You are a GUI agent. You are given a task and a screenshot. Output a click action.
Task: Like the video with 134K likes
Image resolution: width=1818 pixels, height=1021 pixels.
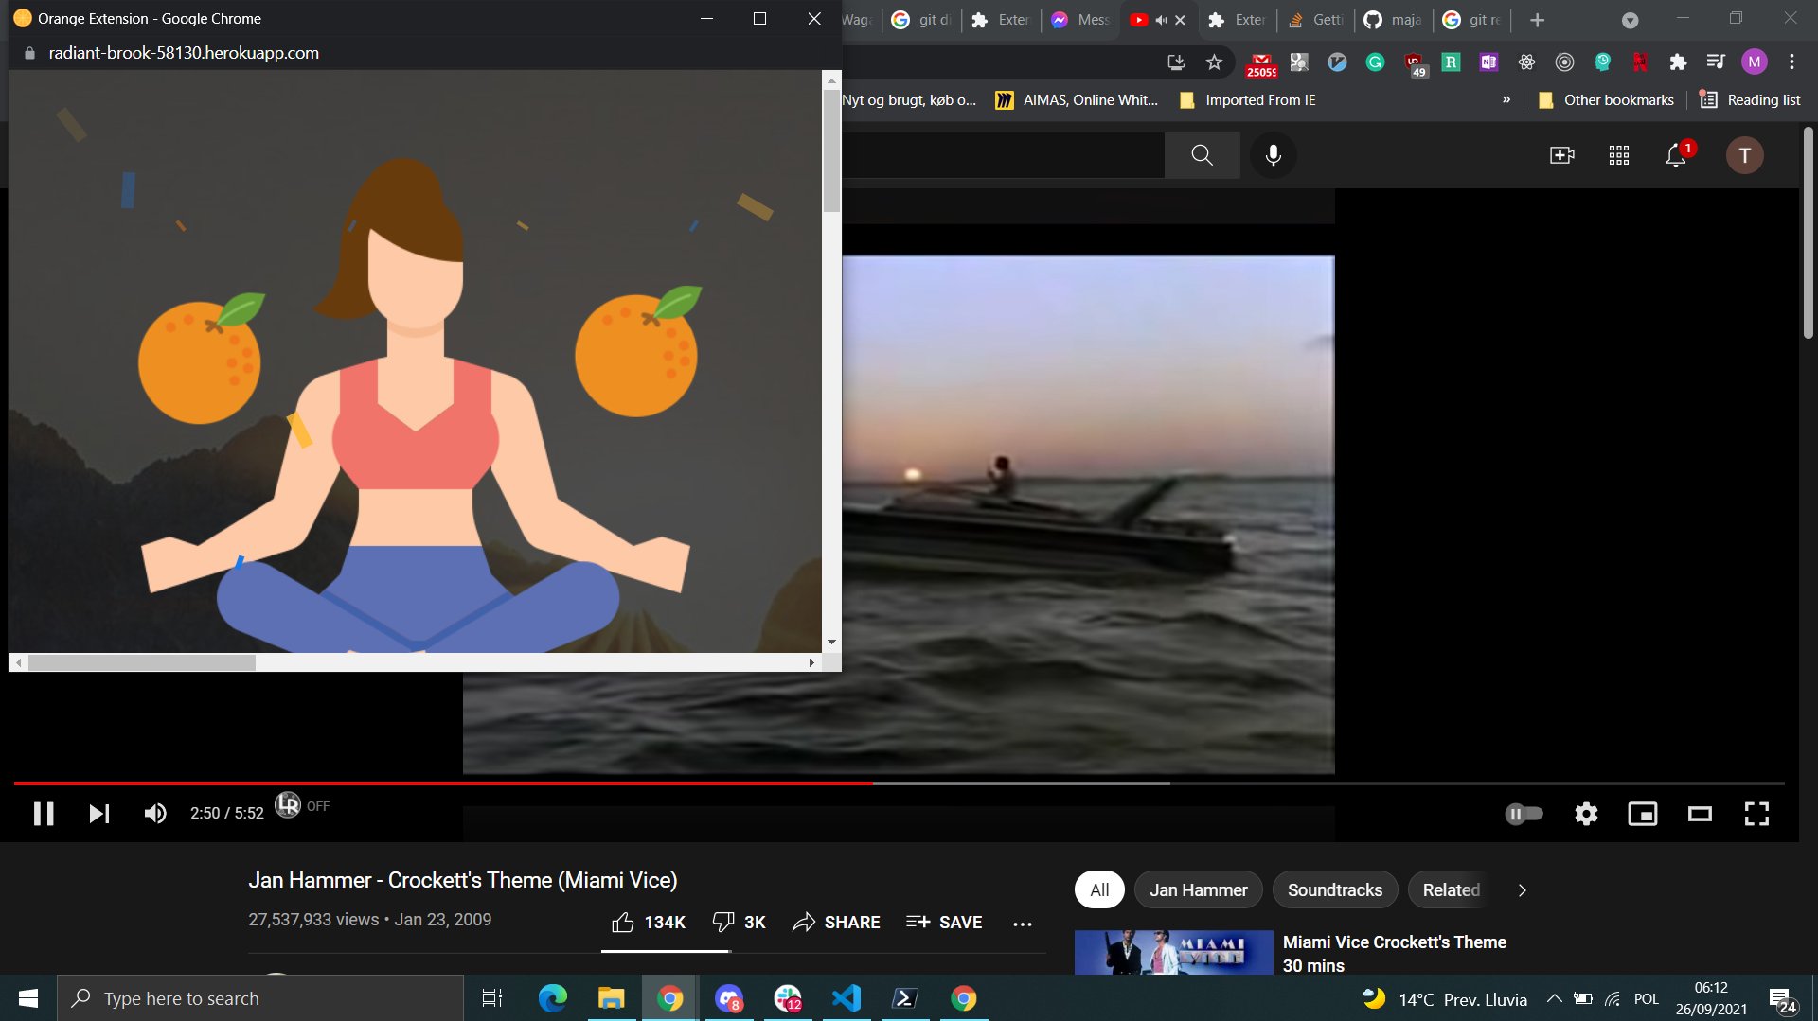pos(648,923)
